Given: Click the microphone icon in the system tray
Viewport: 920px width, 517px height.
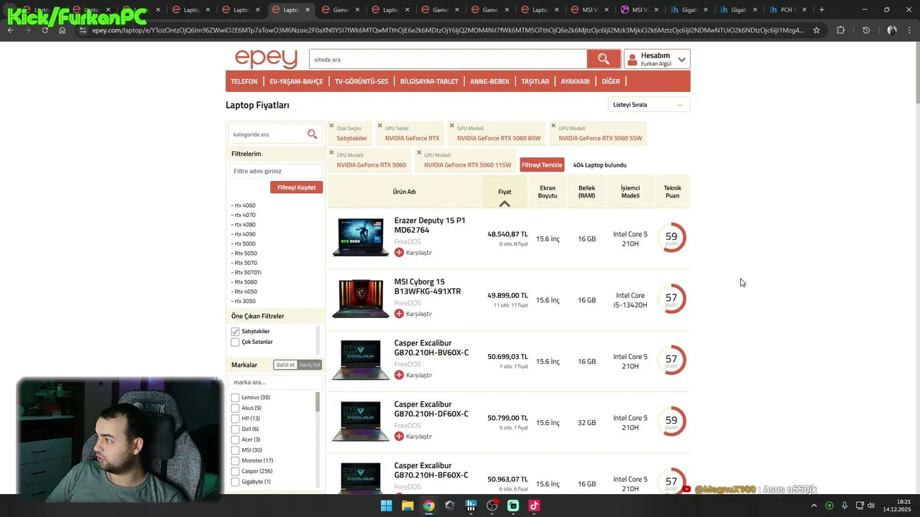Looking at the screenshot, I should (845, 506).
